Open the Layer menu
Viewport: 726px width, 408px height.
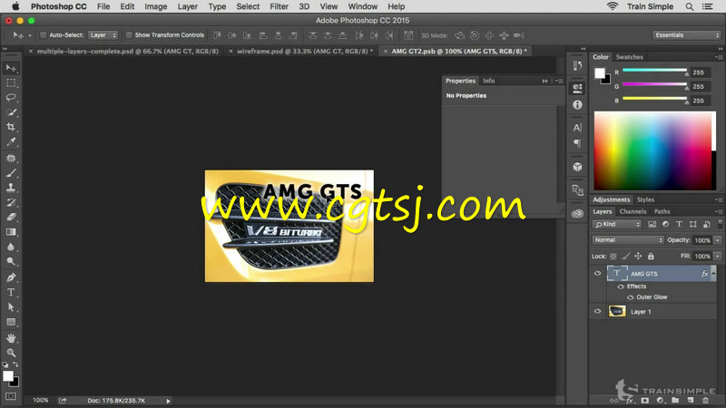(x=188, y=6)
